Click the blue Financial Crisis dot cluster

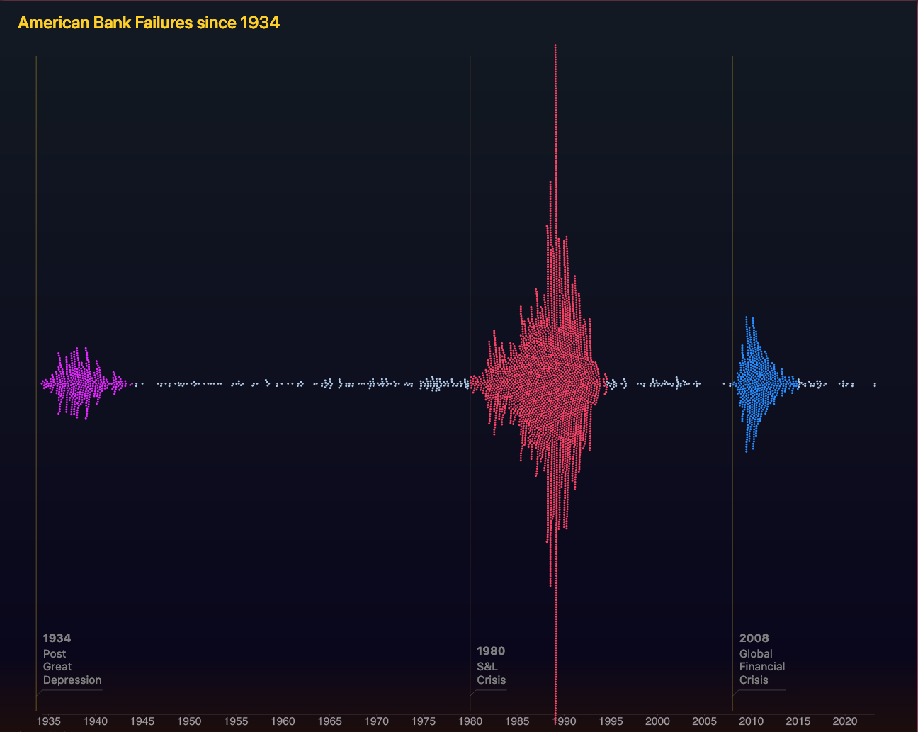coord(755,384)
